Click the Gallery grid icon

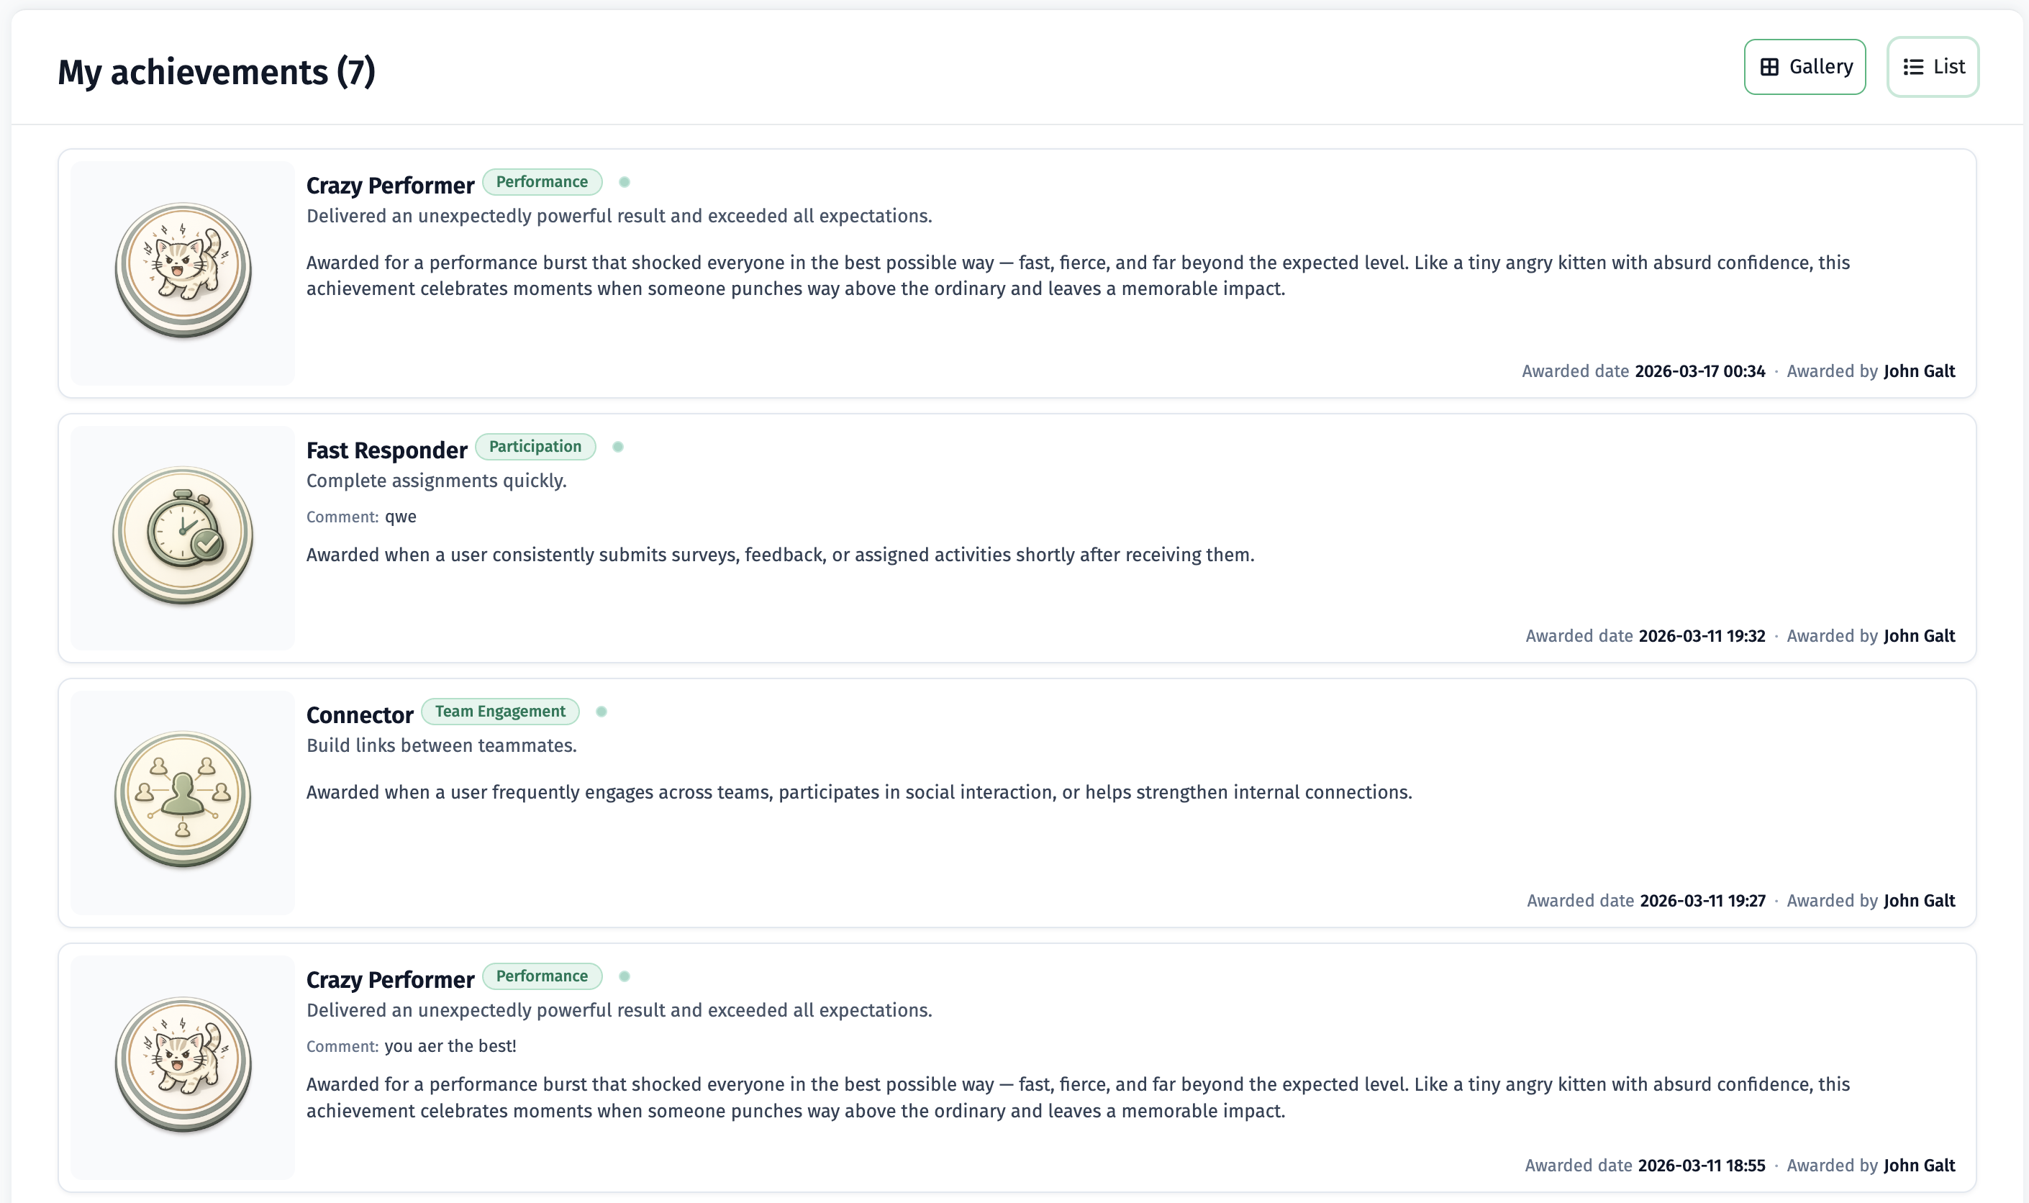click(x=1769, y=66)
